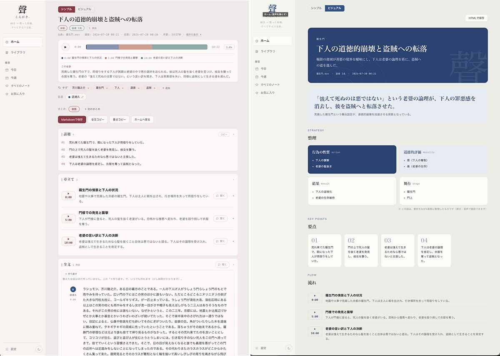
Task: Play chapter at 0:00 in left window
Action: (x=68, y=196)
